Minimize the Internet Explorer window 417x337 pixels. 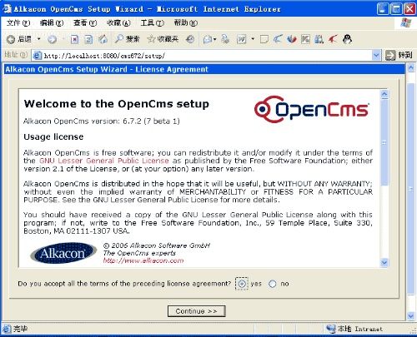(x=383, y=9)
